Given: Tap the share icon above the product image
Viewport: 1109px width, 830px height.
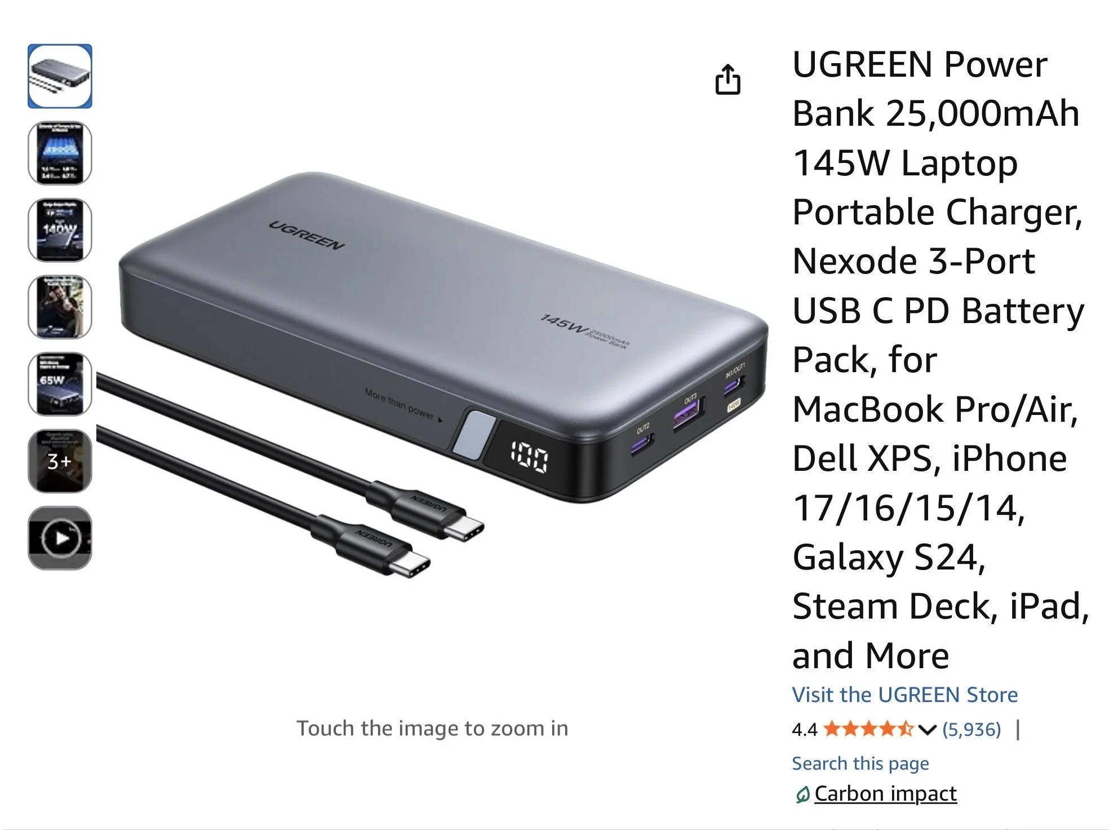Looking at the screenshot, I should click(727, 80).
